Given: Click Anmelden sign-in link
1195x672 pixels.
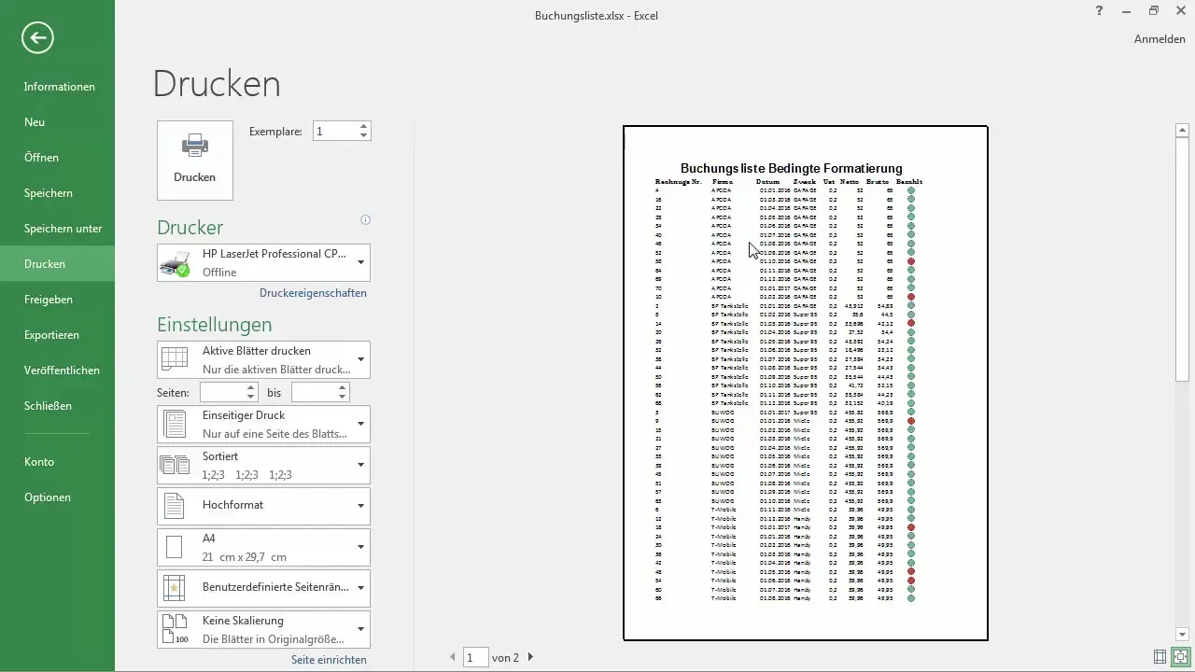Looking at the screenshot, I should pyautogui.click(x=1160, y=39).
